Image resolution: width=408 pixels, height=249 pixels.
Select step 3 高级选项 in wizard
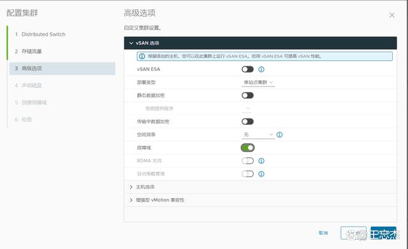pos(62,68)
